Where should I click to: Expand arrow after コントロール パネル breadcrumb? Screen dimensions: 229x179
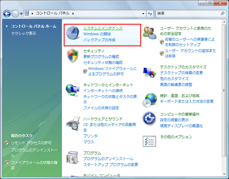coord(73,14)
